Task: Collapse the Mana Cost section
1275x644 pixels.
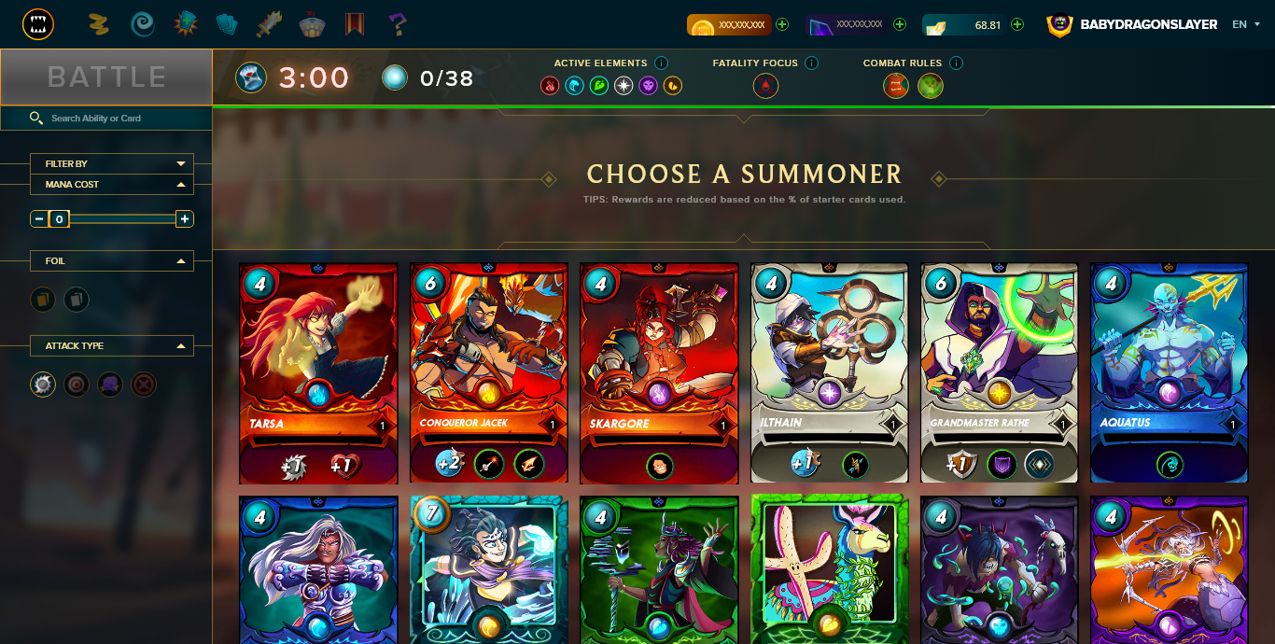Action: point(112,185)
